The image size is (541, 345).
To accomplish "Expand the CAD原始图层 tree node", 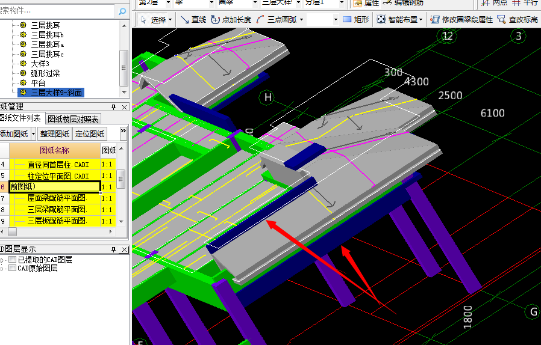I will [x=2, y=269].
